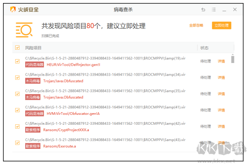
Task: Click the Huorong Security logo icon
Action: 13,9
